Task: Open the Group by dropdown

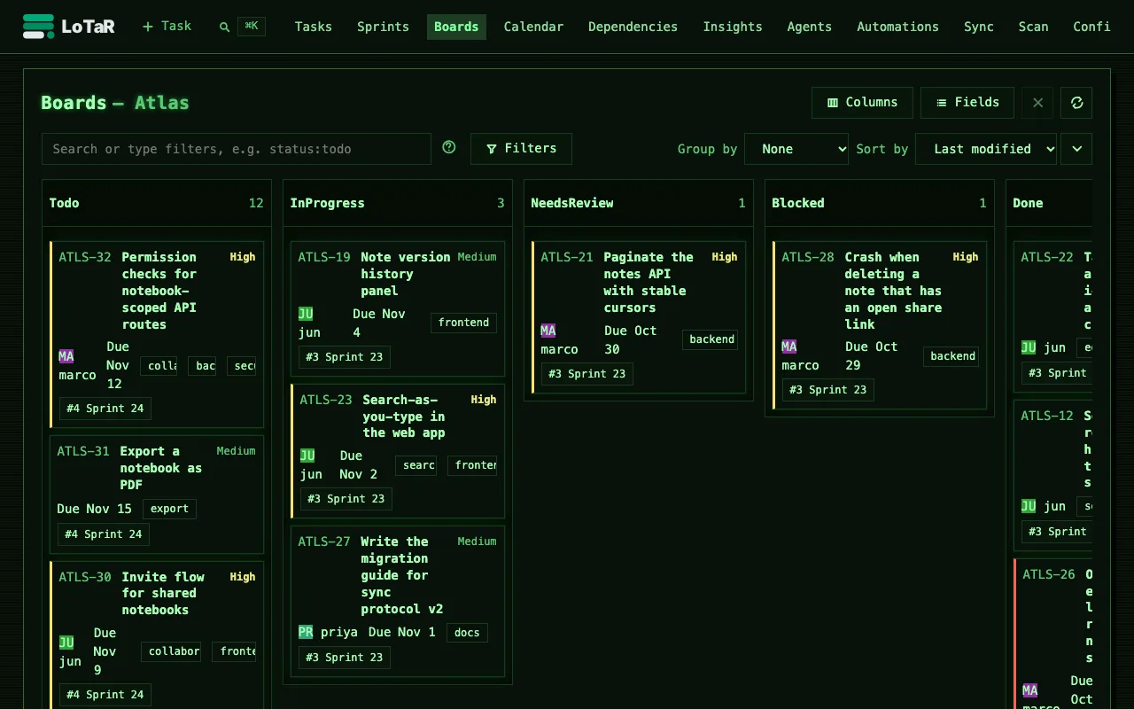Action: 796,149
